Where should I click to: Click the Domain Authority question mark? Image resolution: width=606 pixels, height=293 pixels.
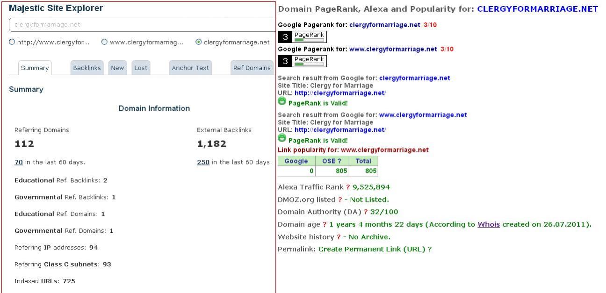click(366, 212)
